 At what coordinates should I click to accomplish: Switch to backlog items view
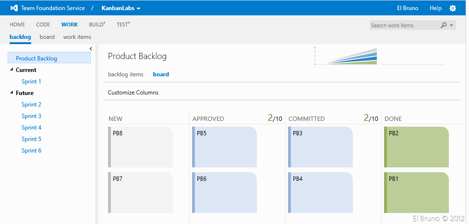(126, 74)
